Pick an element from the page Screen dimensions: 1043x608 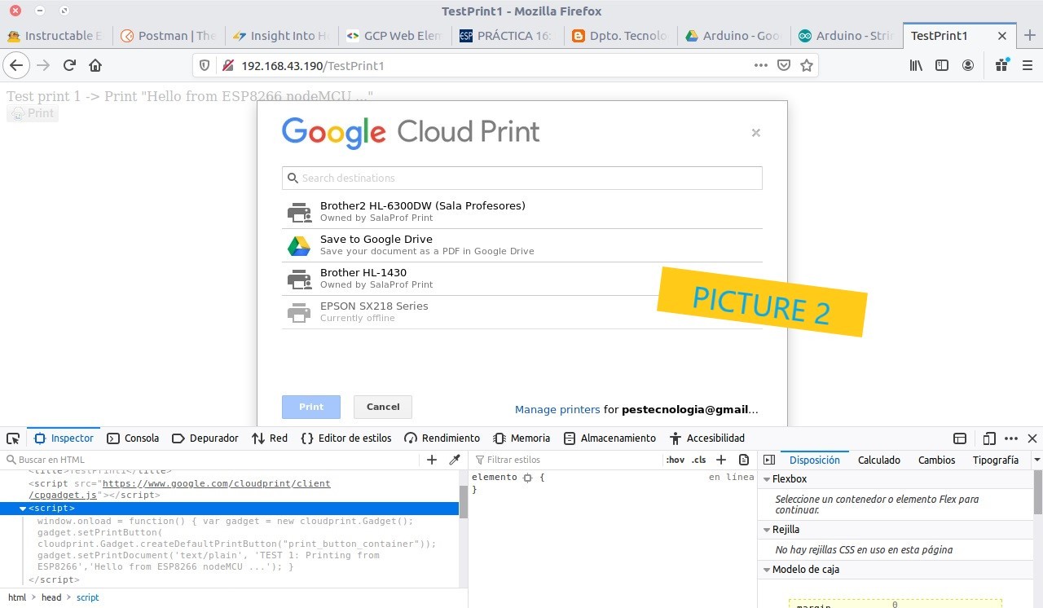tap(13, 438)
